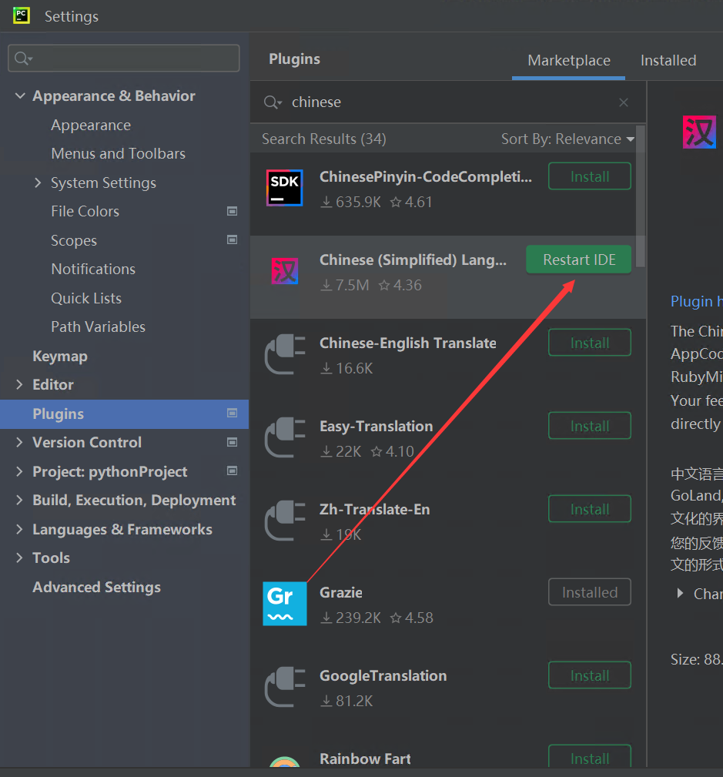
Task: Click the project-level icon beside Scopes
Action: point(232,239)
